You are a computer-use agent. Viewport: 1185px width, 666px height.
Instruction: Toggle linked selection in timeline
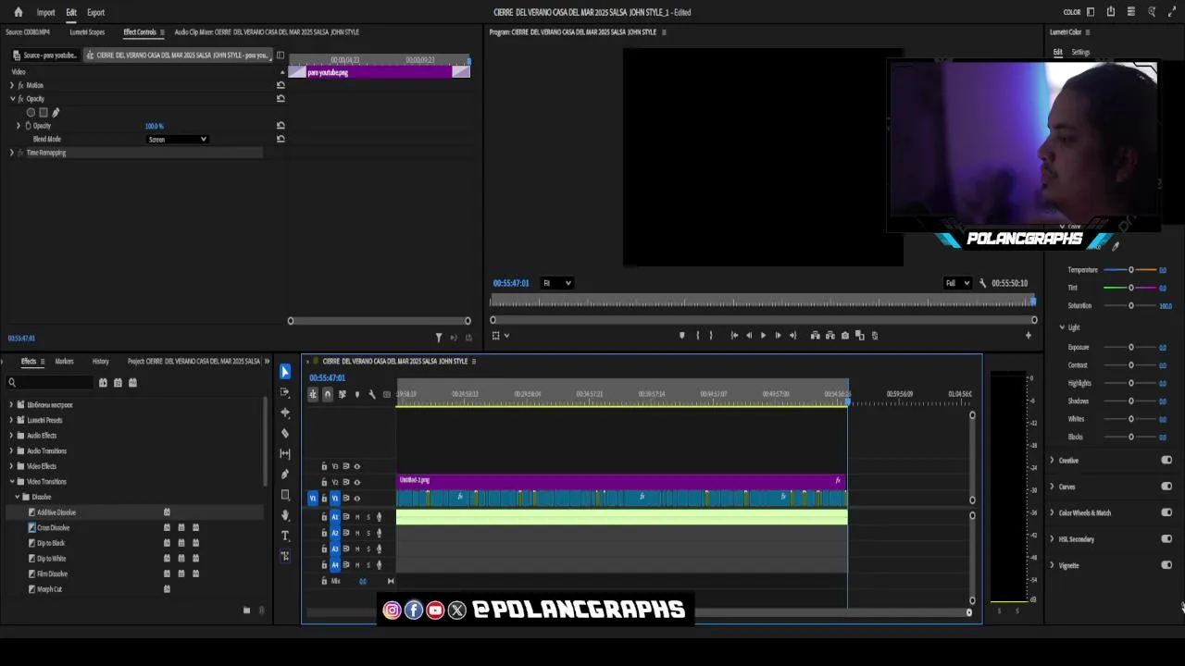pyautogui.click(x=342, y=394)
